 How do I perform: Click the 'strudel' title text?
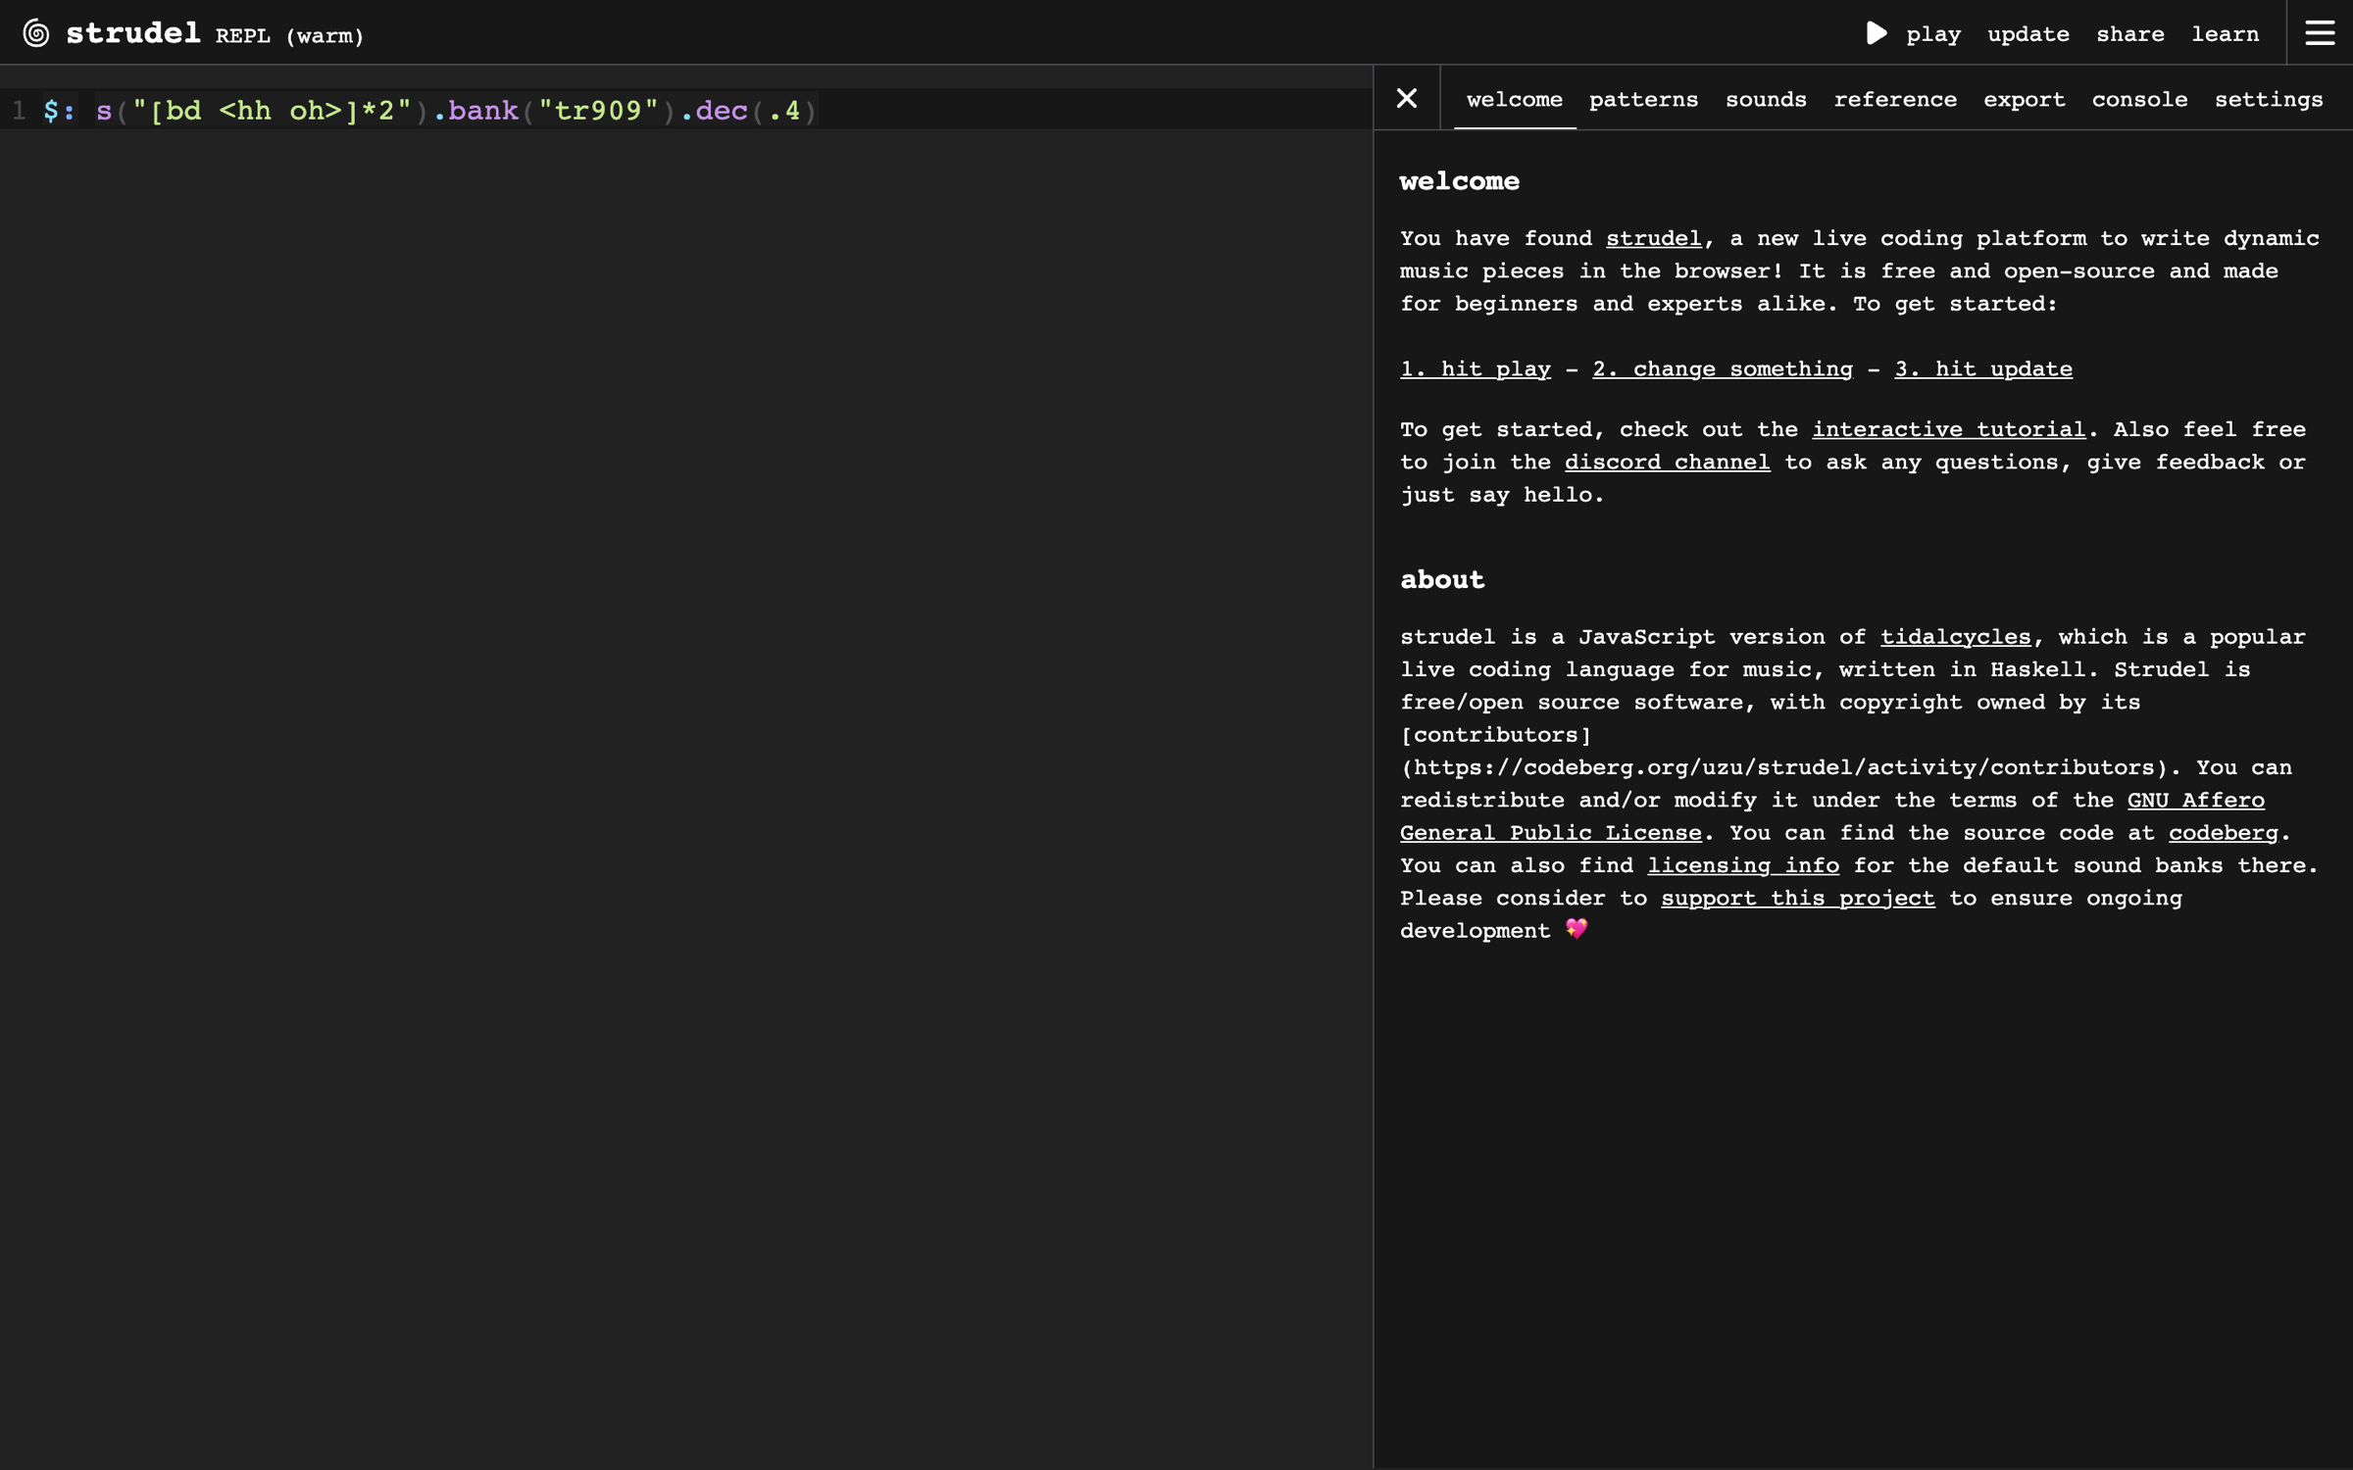[132, 33]
